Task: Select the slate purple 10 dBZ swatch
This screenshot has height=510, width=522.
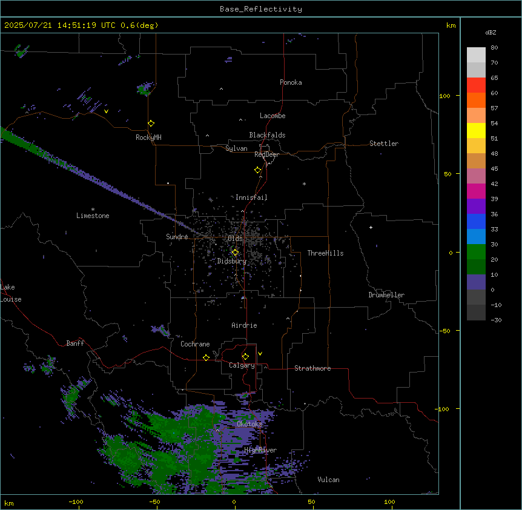Action: 476,282
